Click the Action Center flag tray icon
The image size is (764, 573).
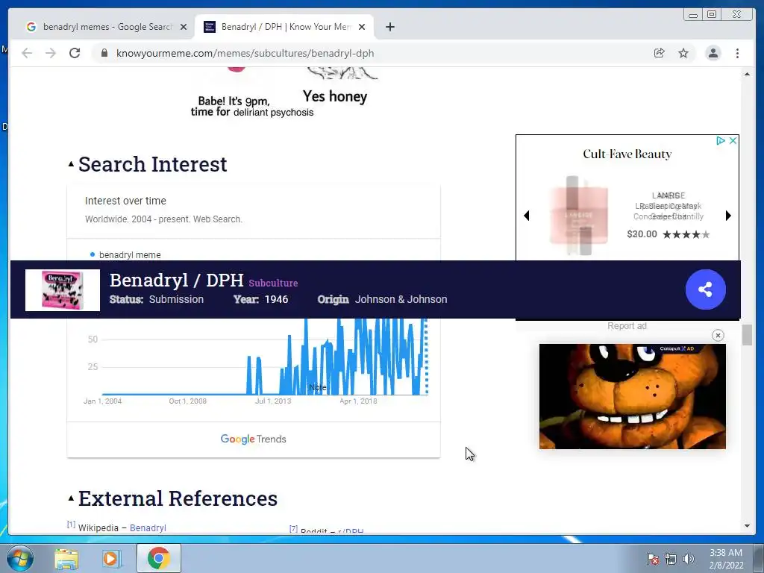point(652,559)
